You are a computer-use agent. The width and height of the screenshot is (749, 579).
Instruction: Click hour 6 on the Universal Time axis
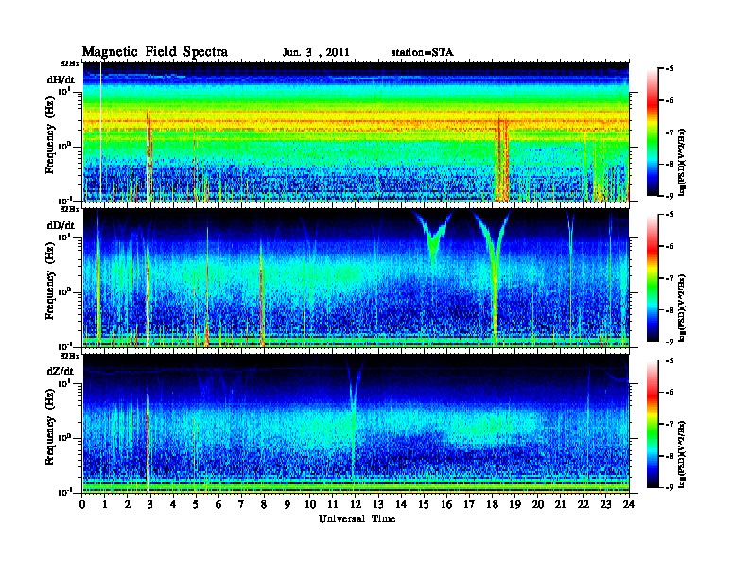click(x=218, y=504)
